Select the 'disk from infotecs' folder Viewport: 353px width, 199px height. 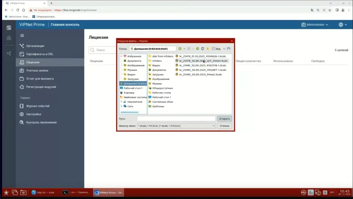click(161, 56)
